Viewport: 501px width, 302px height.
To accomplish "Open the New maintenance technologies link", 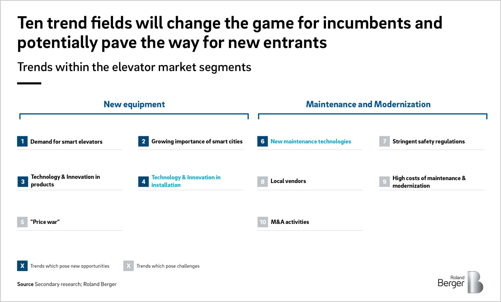I will [311, 141].
